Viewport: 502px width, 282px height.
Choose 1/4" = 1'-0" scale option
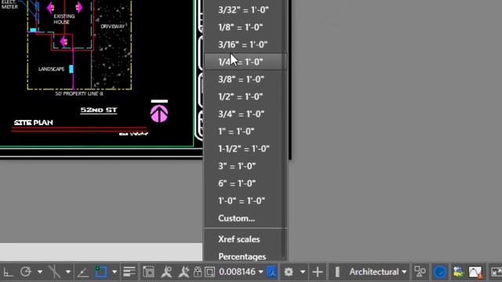click(x=246, y=62)
